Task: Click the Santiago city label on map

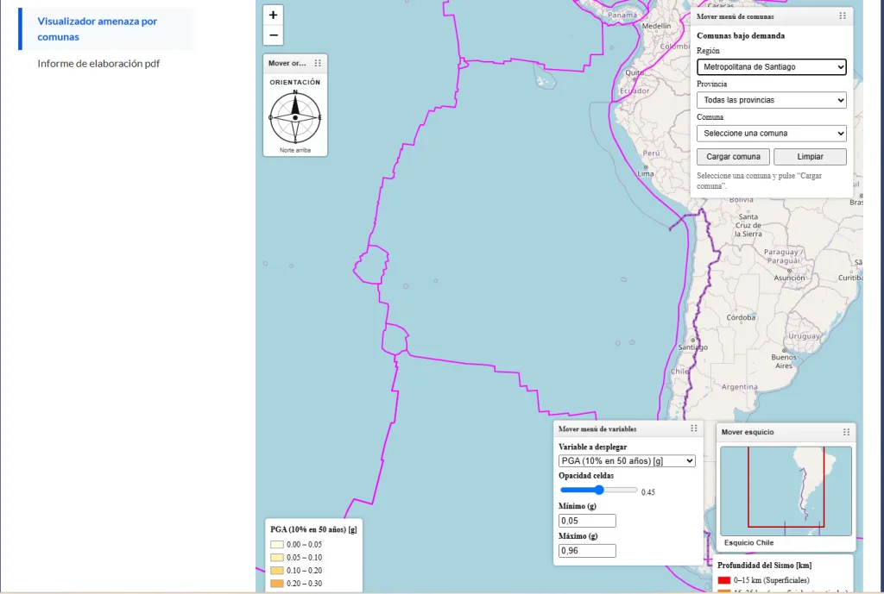Action: pyautogui.click(x=693, y=347)
